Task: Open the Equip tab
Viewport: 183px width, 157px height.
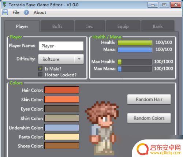Action: pos(123,26)
